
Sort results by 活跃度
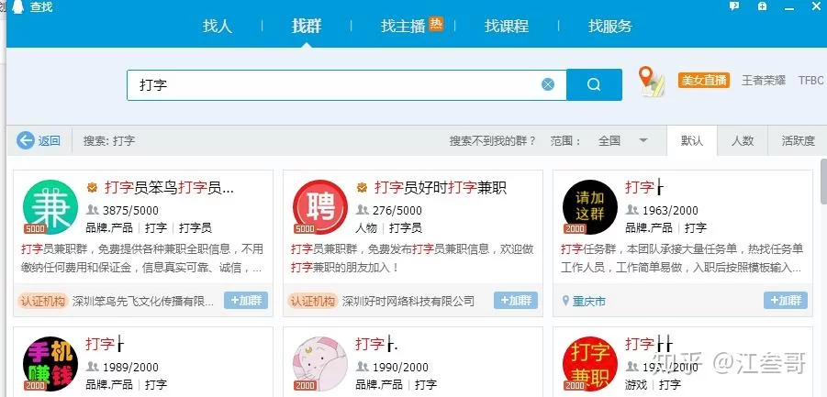point(797,140)
